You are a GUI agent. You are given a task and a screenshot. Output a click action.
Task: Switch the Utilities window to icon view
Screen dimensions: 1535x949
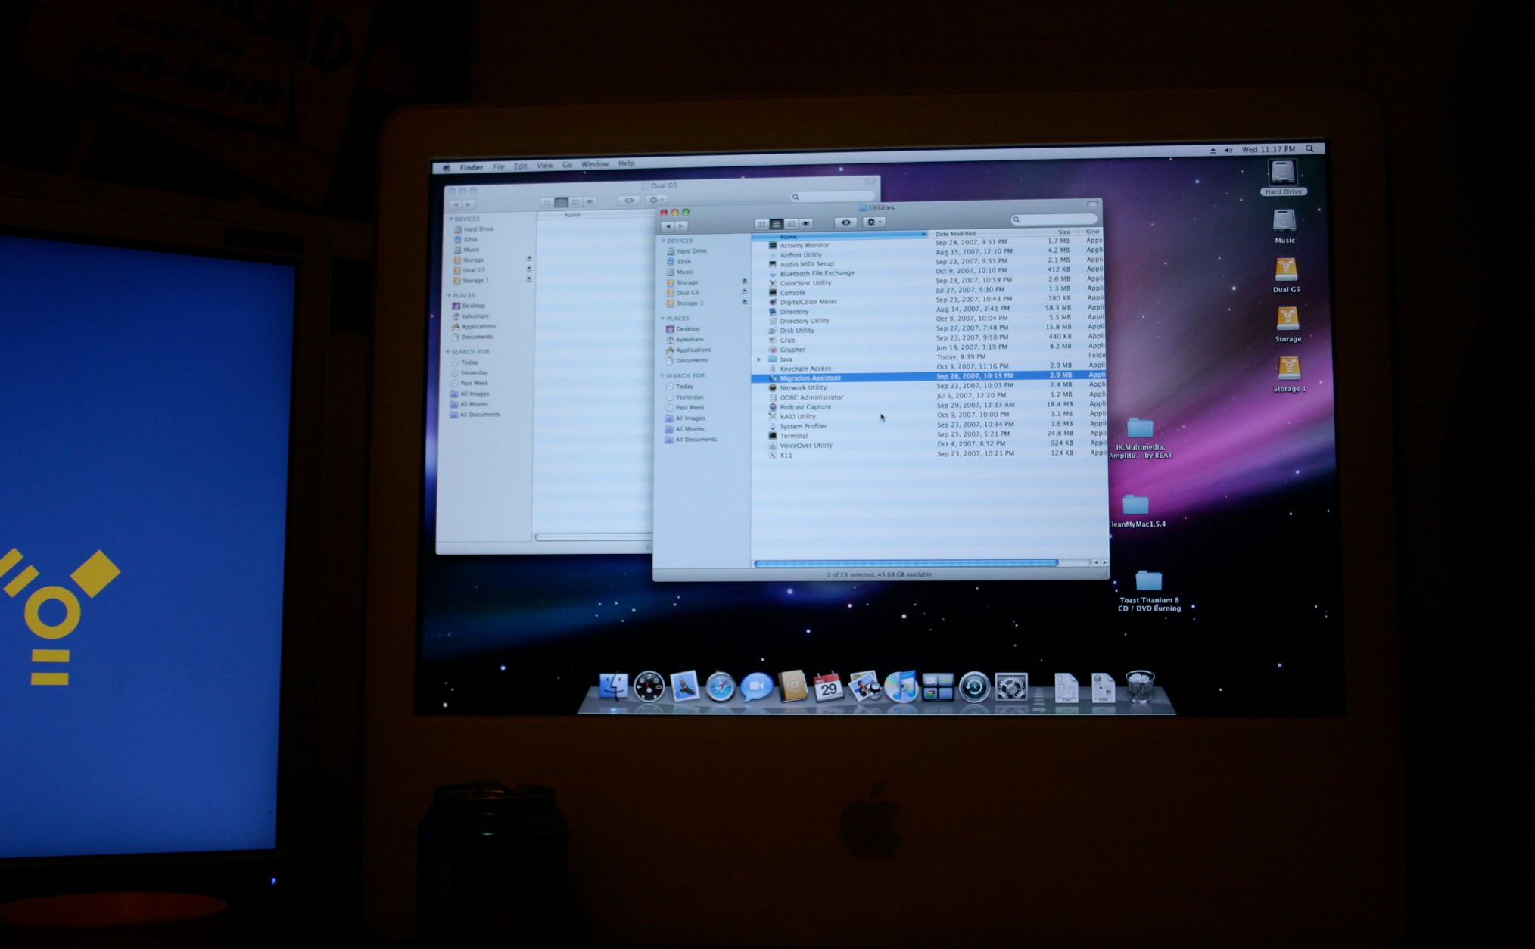pyautogui.click(x=762, y=224)
